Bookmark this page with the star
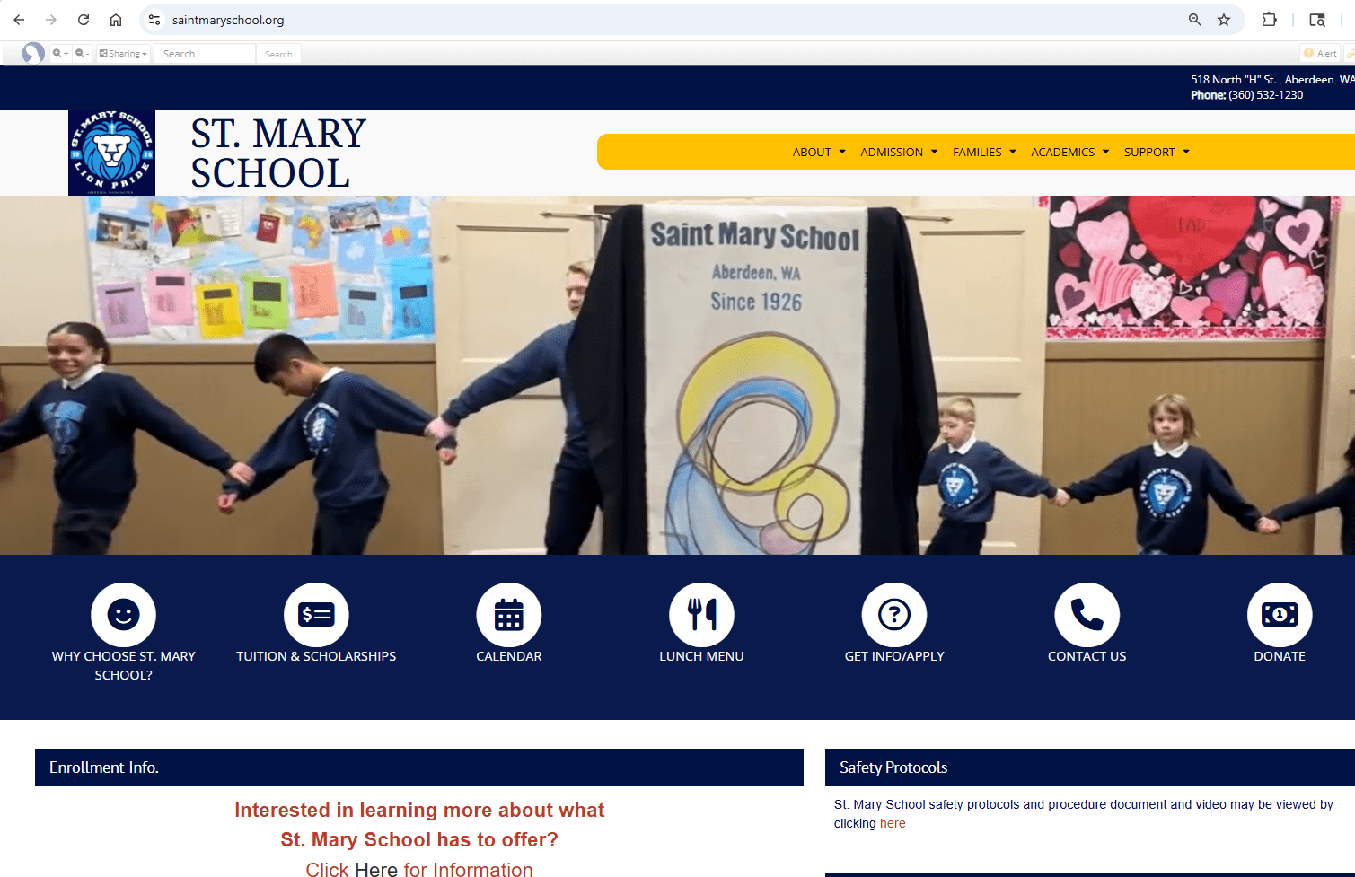This screenshot has width=1355, height=877. click(1224, 20)
